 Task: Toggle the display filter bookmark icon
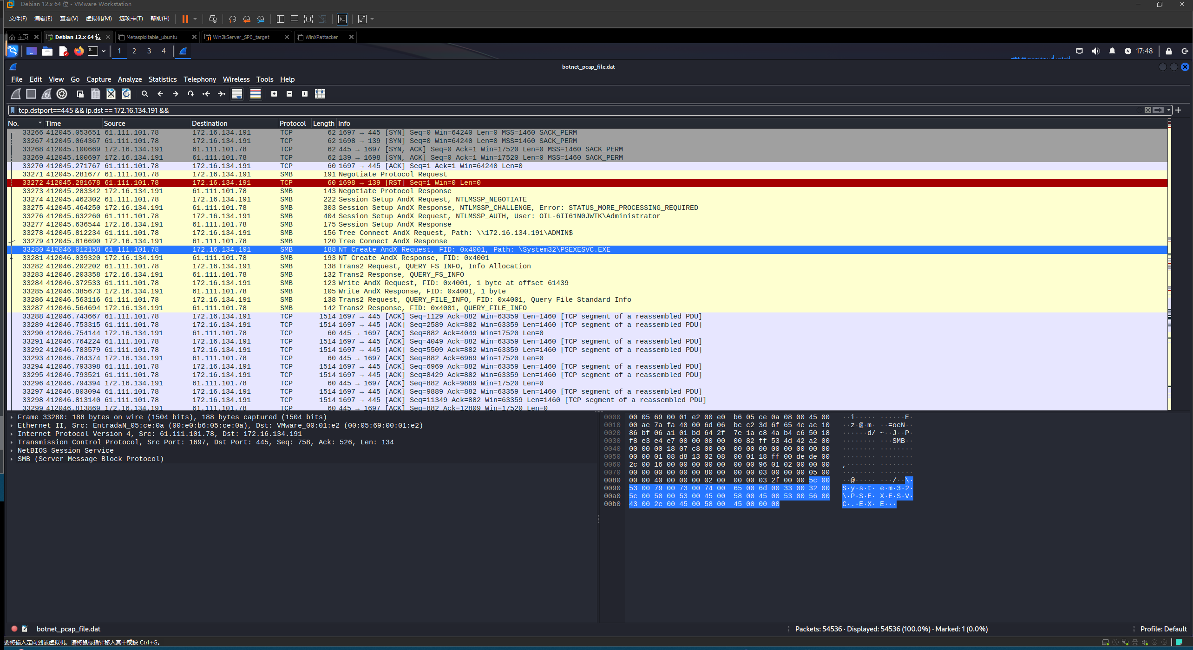pos(13,110)
